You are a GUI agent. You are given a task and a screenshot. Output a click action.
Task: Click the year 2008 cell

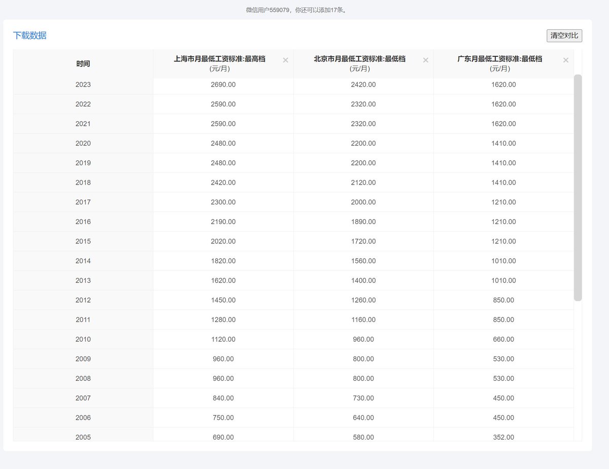pyautogui.click(x=83, y=379)
